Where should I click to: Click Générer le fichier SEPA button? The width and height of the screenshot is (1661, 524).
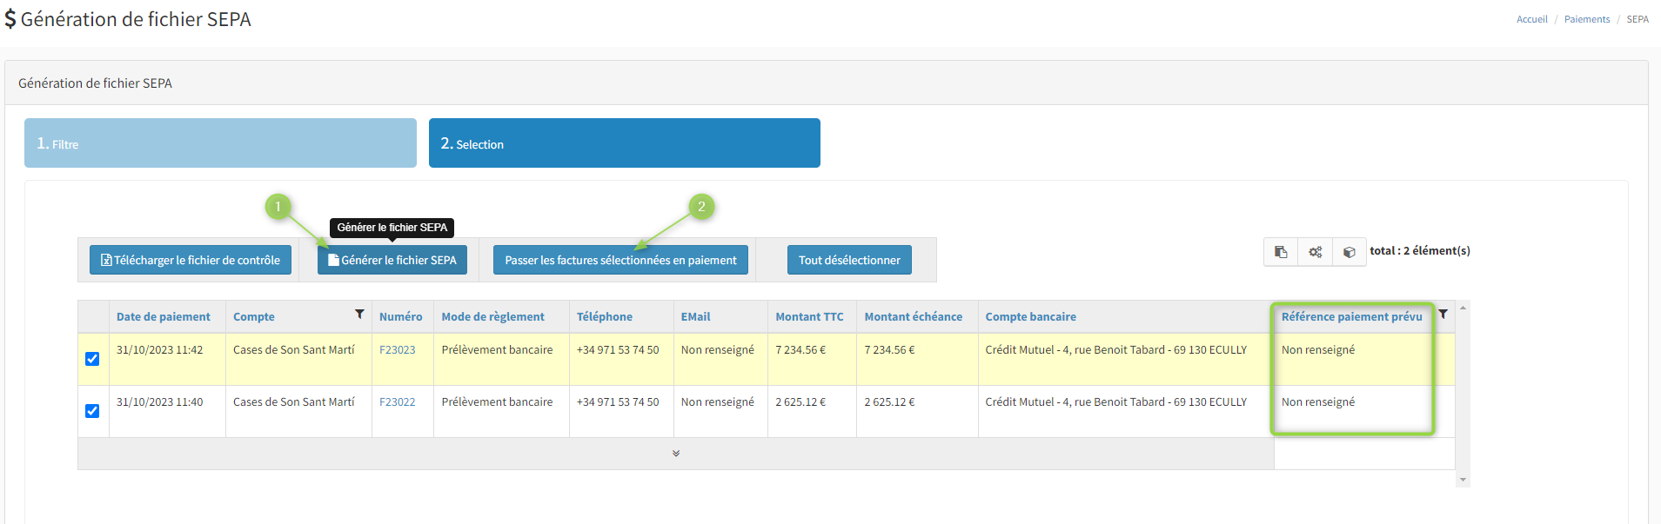(x=392, y=260)
